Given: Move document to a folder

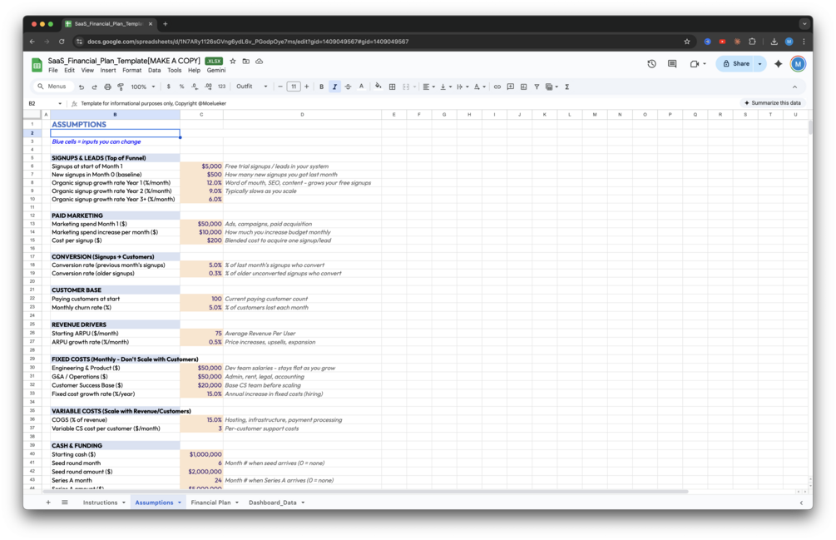Looking at the screenshot, I should 245,62.
